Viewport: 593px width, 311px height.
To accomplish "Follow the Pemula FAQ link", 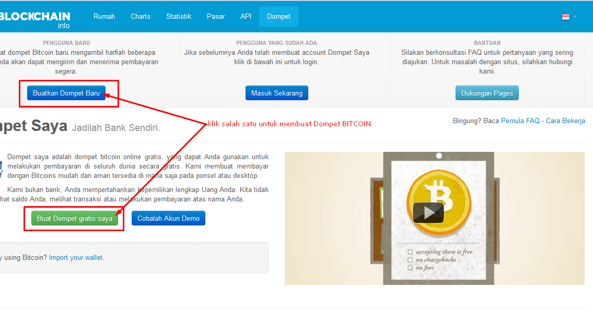I will (x=520, y=121).
